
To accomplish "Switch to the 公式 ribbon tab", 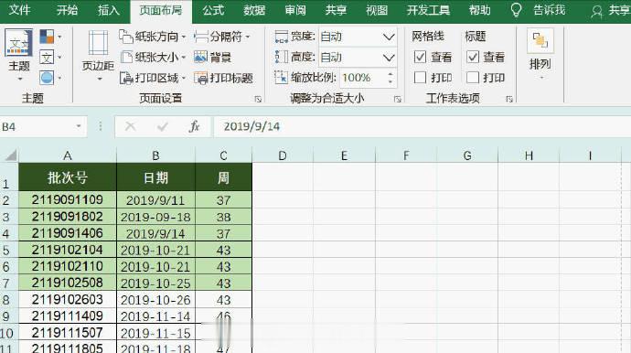I will coord(213,10).
